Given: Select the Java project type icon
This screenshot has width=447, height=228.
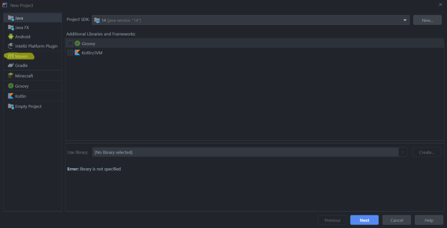Looking at the screenshot, I should pos(11,18).
